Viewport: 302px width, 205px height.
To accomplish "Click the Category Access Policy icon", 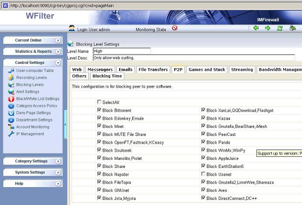I will pyautogui.click(x=11, y=106).
